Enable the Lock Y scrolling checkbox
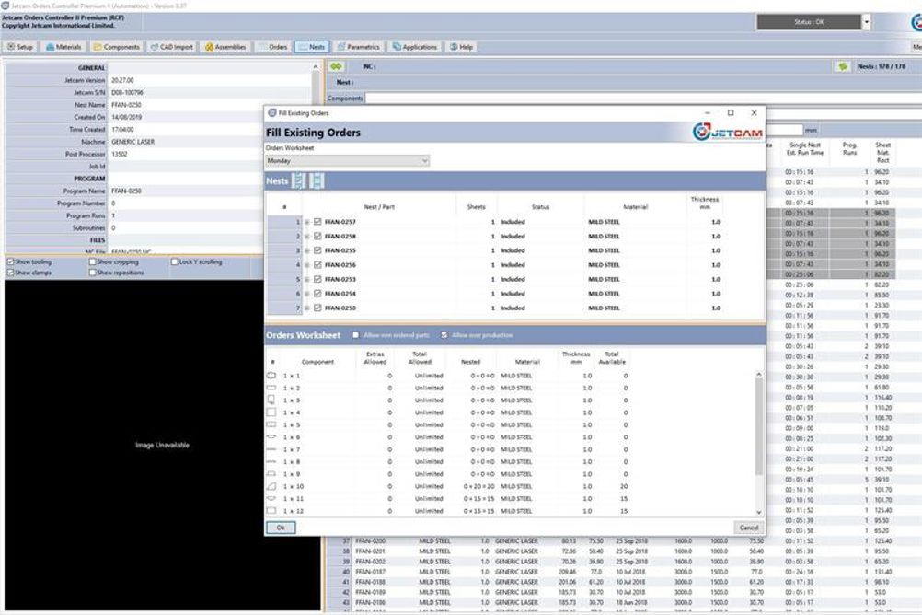 click(174, 261)
